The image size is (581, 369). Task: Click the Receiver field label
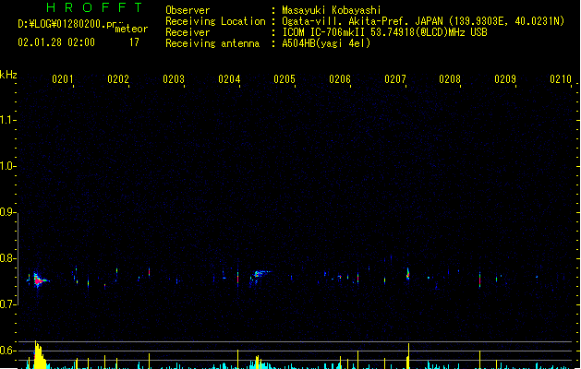[x=188, y=32]
